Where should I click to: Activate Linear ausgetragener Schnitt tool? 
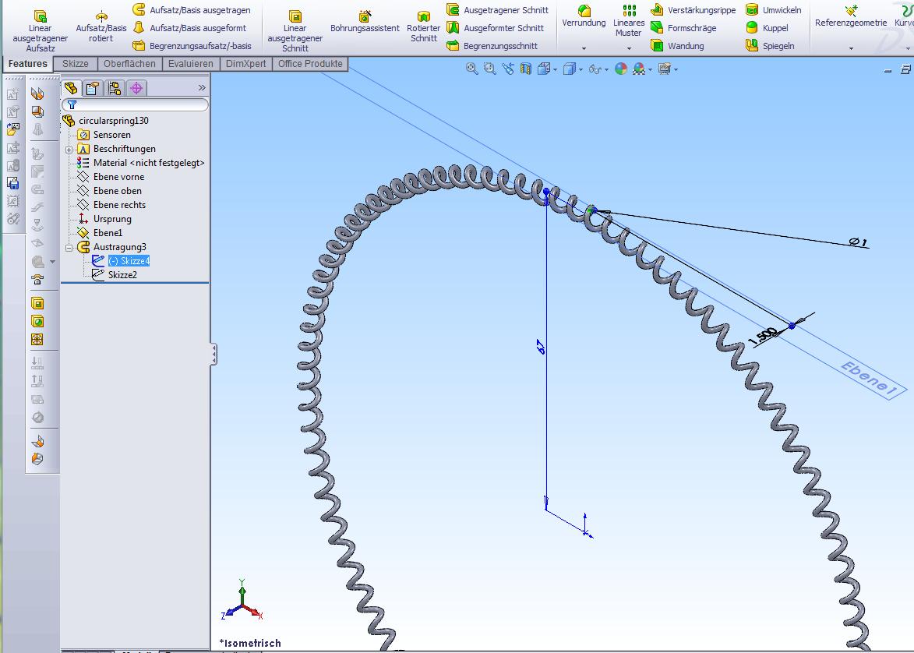point(295,30)
